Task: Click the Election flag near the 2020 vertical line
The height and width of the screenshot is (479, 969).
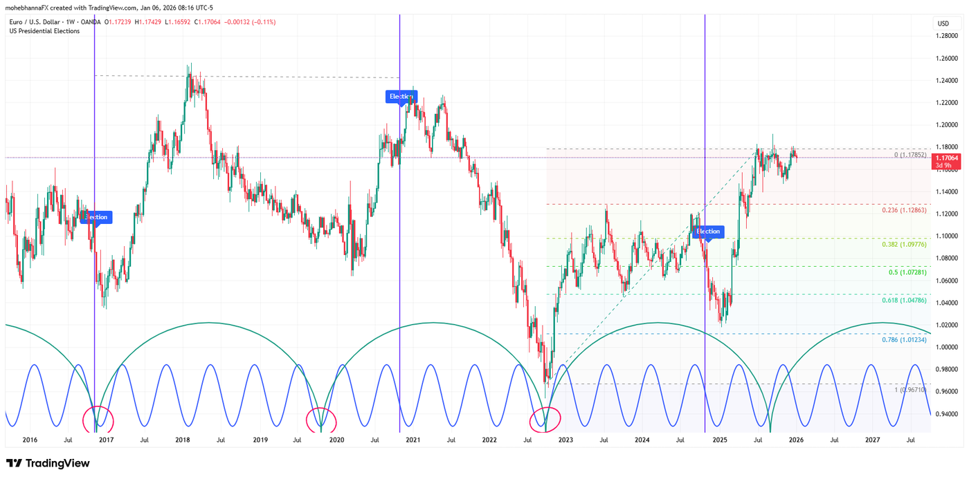Action: coord(401,96)
